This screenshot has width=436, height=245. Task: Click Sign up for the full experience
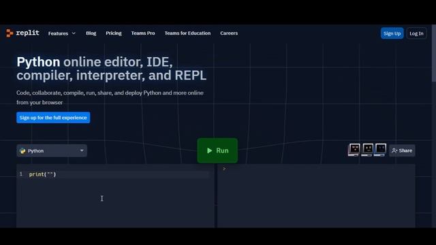click(53, 118)
